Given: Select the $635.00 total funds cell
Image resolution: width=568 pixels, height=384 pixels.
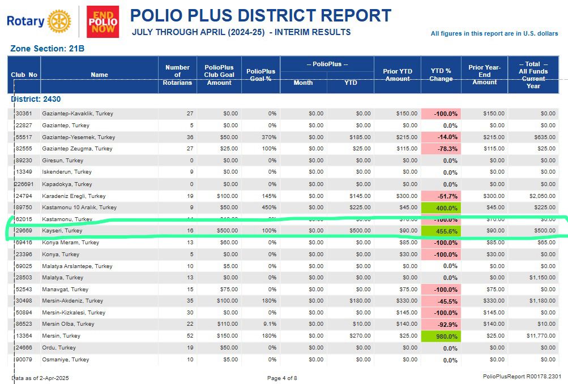Looking at the screenshot, I should click(x=544, y=137).
